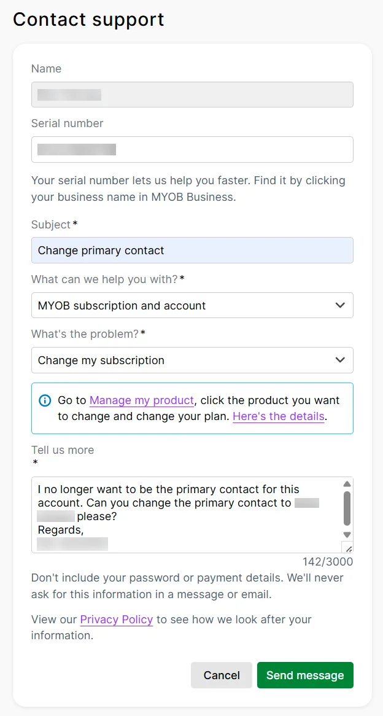Viewport: 383px width, 716px height.
Task: Click inside the 'Tell us more' message text
Action: [x=186, y=515]
